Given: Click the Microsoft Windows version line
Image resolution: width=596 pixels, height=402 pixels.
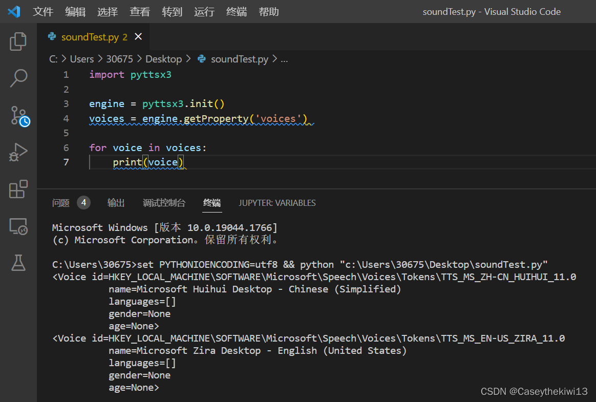Looking at the screenshot, I should (164, 227).
